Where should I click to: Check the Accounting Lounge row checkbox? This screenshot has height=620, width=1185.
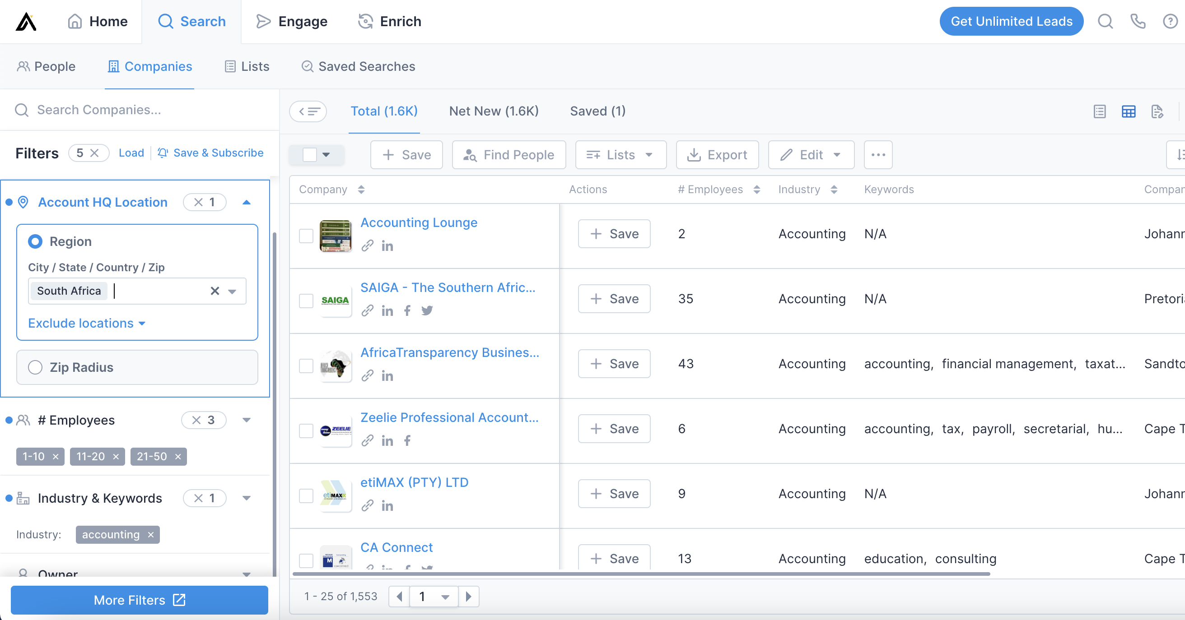[306, 236]
